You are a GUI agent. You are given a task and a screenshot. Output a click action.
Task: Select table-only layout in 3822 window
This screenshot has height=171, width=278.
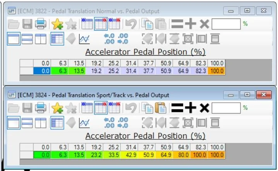(14, 39)
